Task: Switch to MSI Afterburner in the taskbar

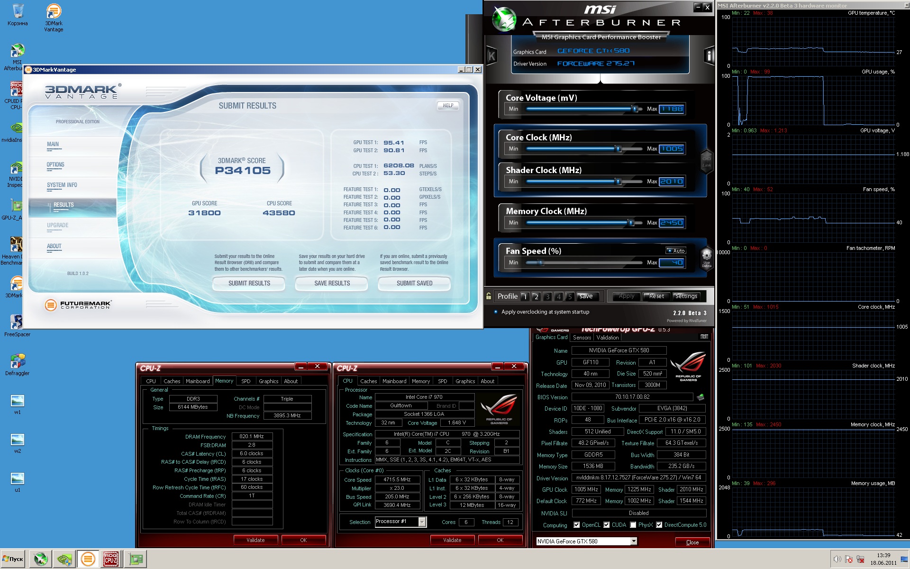Action: (41, 559)
